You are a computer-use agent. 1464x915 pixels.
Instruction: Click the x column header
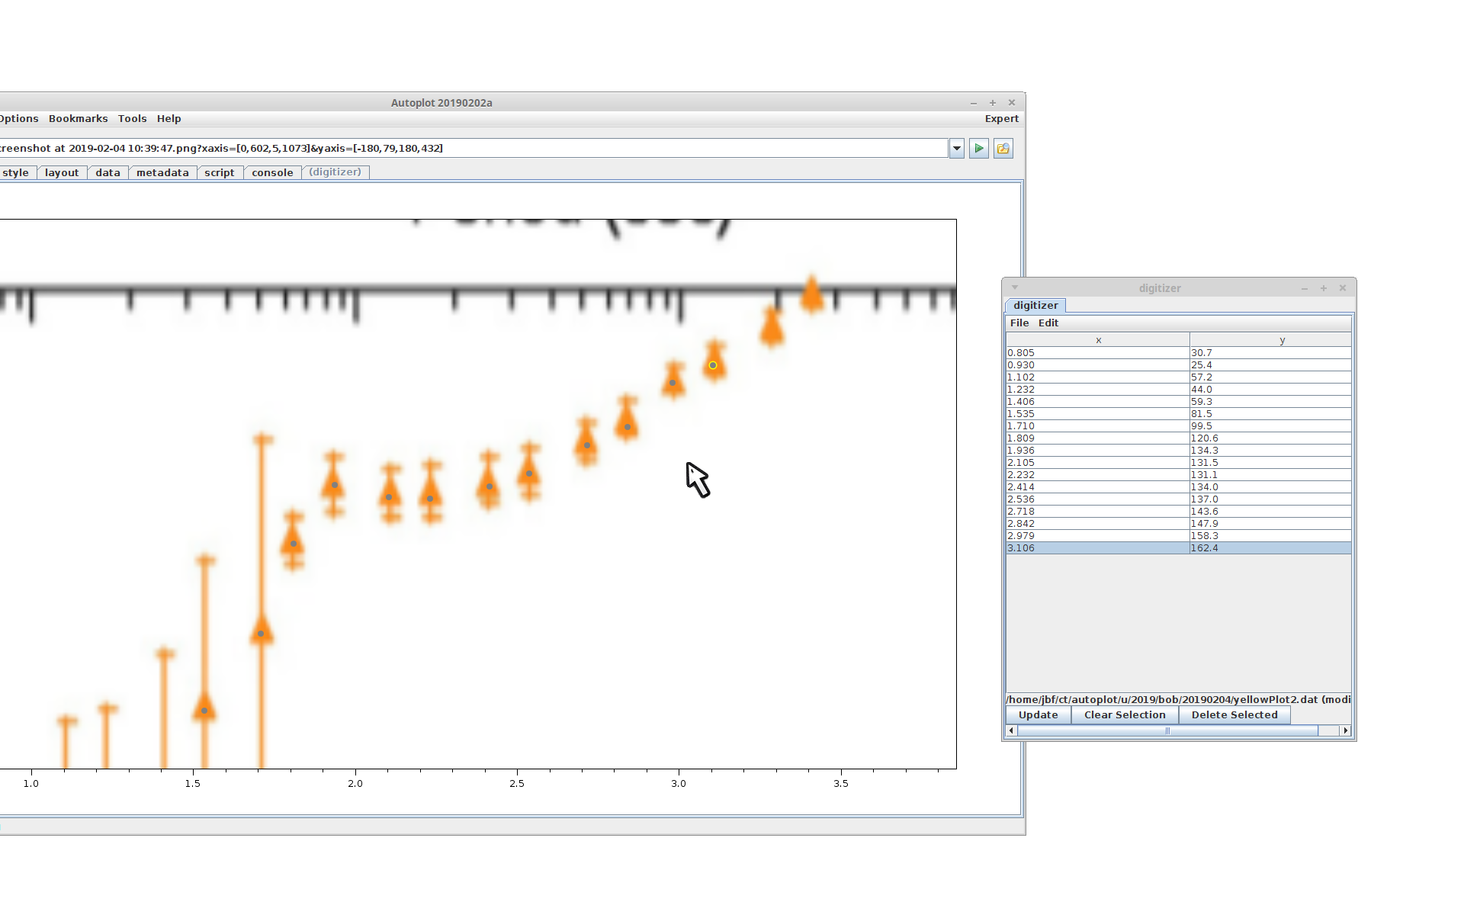(1098, 340)
